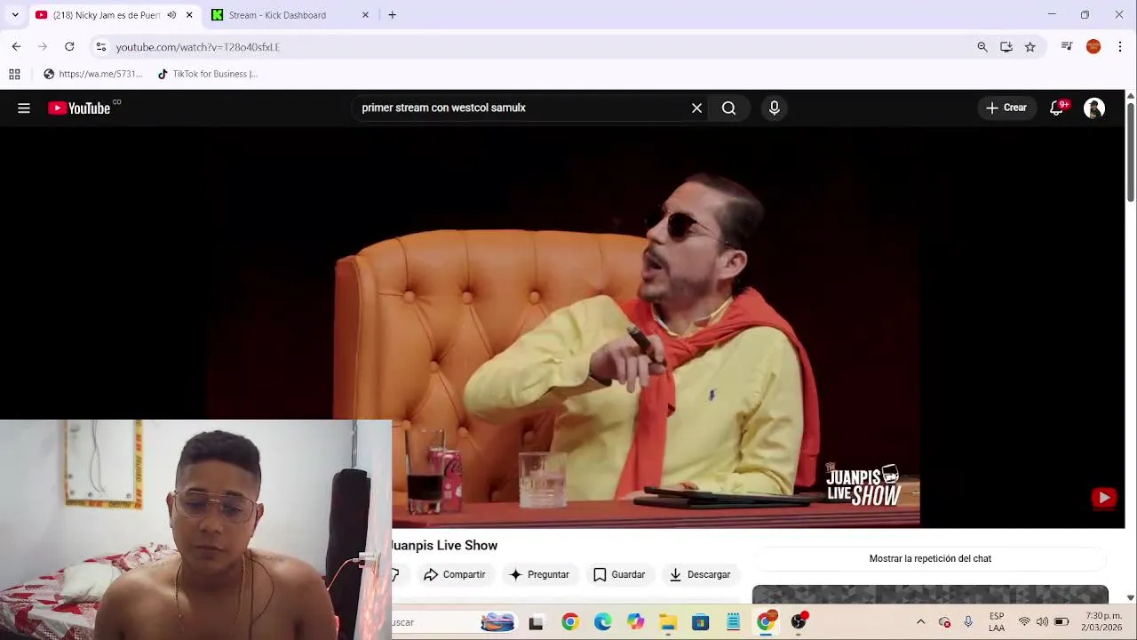Viewport: 1137px width, 640px height.
Task: Open OBS Studio from the taskbar
Action: [x=799, y=622]
